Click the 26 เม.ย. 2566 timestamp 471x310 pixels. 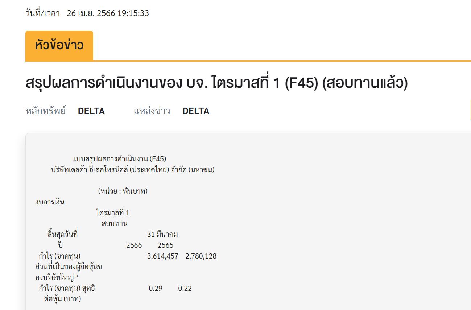tap(108, 13)
